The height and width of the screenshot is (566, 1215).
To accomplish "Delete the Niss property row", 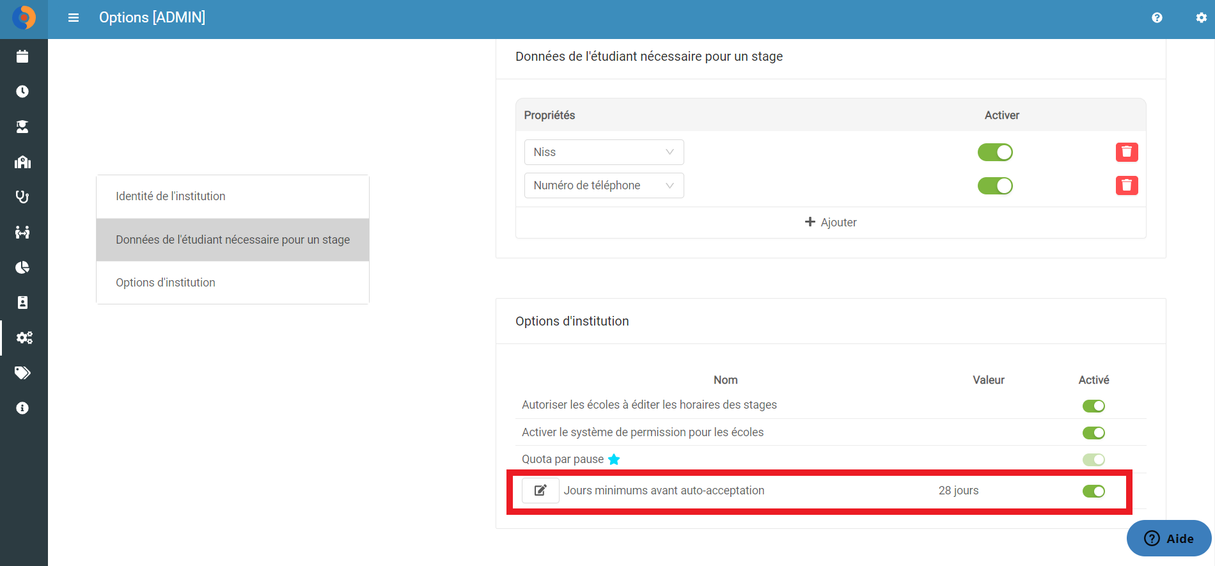I will [1127, 152].
